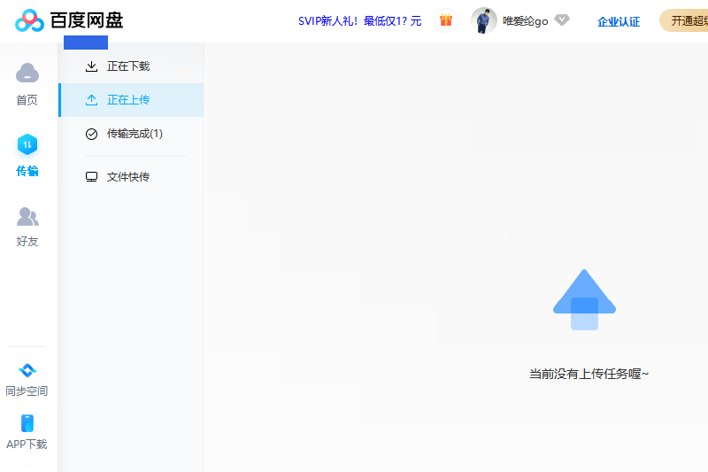Screen dimensions: 708x472
Task: Click the Baidu Netdisk cloud logo
Action: point(29,20)
